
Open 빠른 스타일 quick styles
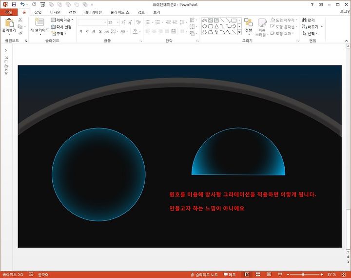261,27
